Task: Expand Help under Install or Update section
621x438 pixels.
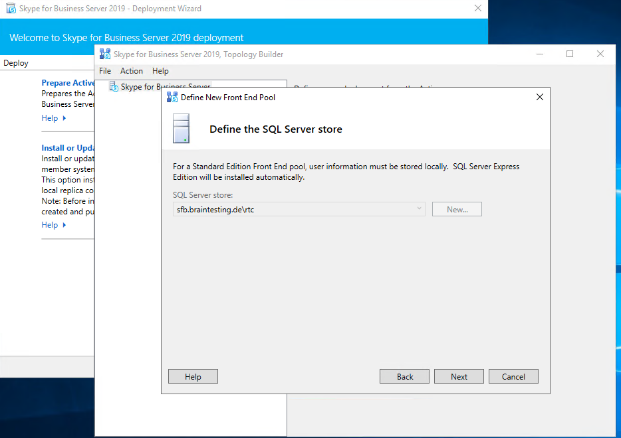Action: pos(54,225)
